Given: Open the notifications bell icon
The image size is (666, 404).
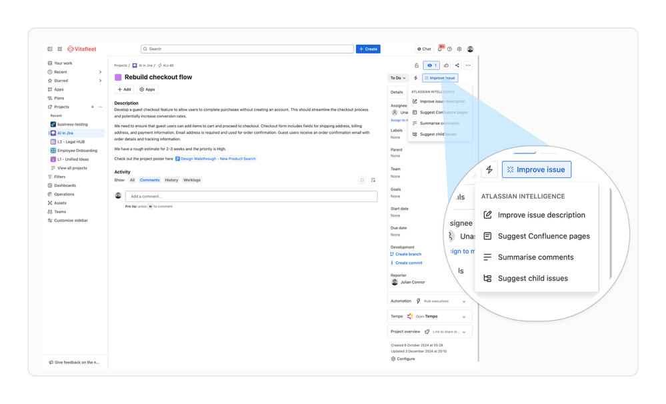Looking at the screenshot, I should click(441, 49).
